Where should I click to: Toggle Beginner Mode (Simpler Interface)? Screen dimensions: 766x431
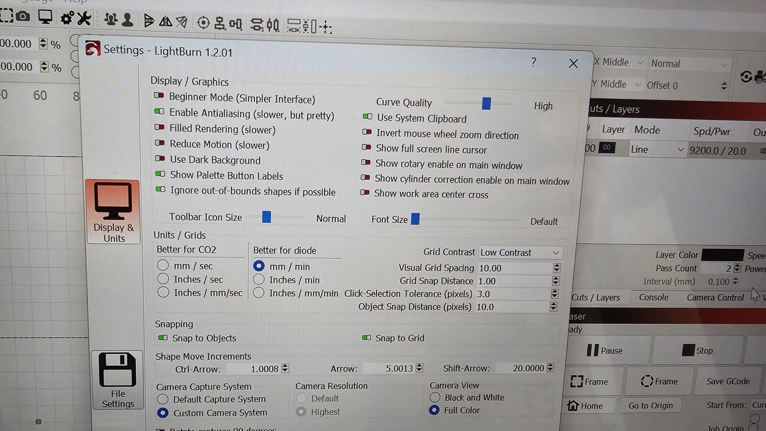(x=159, y=96)
